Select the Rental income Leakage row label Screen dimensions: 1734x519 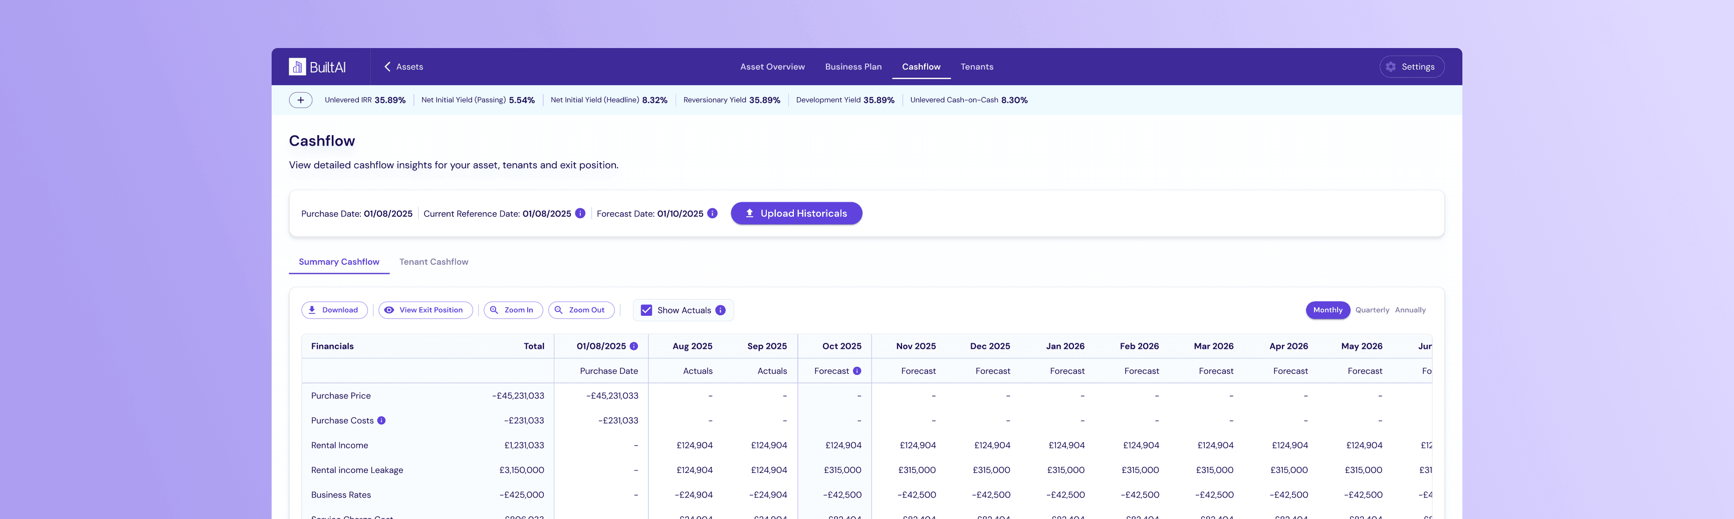[357, 470]
